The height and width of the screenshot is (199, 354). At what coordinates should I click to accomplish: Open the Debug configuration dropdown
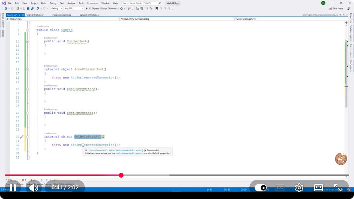pos(56,8)
